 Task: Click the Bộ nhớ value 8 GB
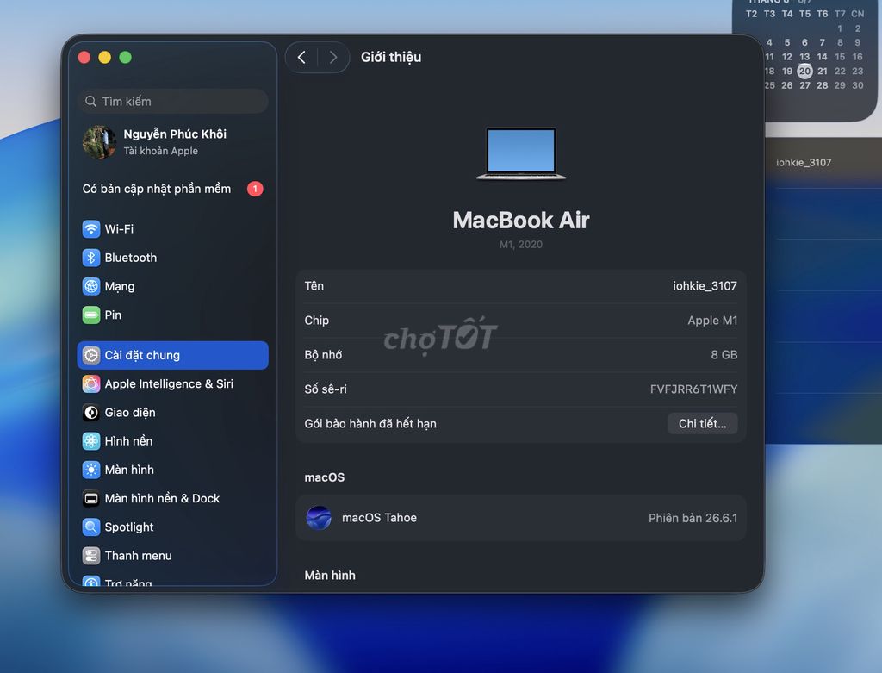tap(724, 354)
